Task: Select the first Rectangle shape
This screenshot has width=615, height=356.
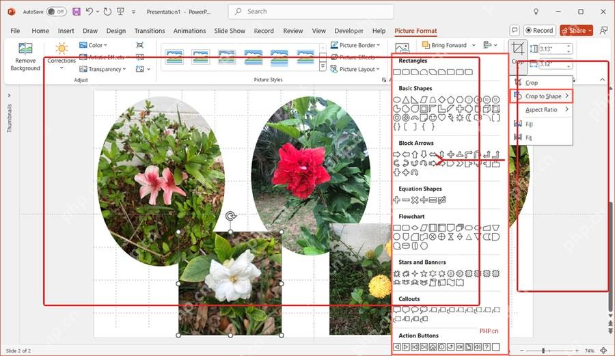Action: tap(397, 72)
